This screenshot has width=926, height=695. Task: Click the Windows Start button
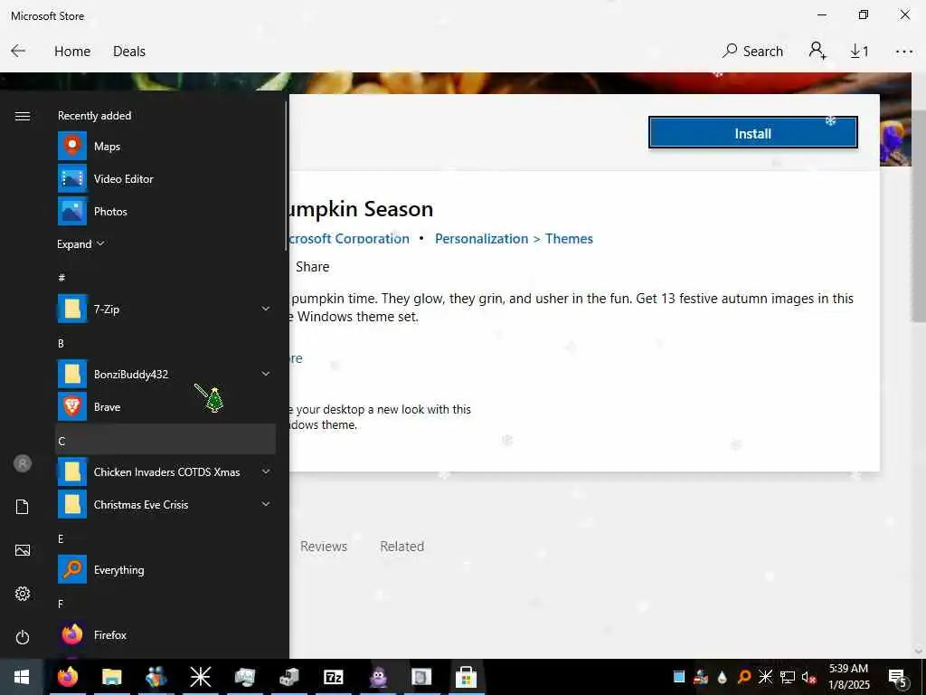22,677
